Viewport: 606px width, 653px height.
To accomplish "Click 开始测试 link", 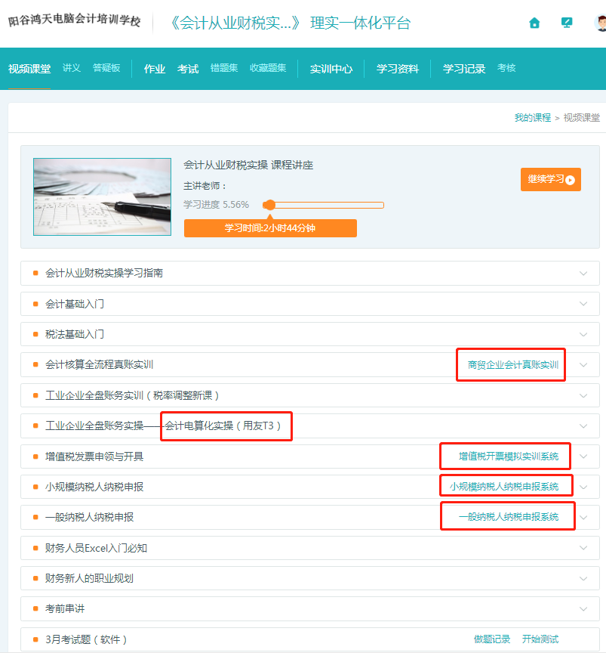I will pos(540,639).
